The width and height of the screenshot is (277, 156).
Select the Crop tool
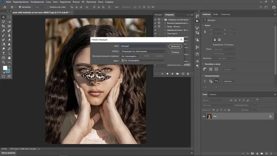(3, 26)
